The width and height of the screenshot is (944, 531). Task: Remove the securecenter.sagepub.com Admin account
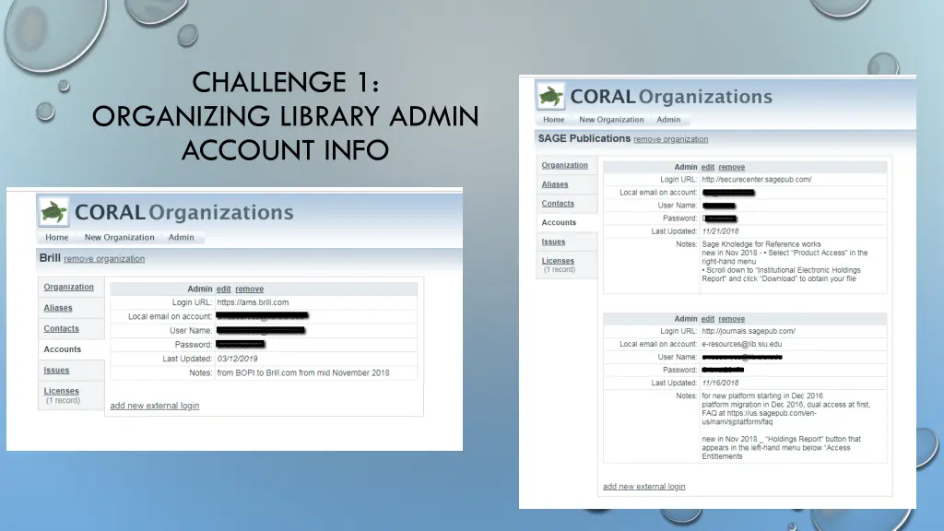(731, 167)
